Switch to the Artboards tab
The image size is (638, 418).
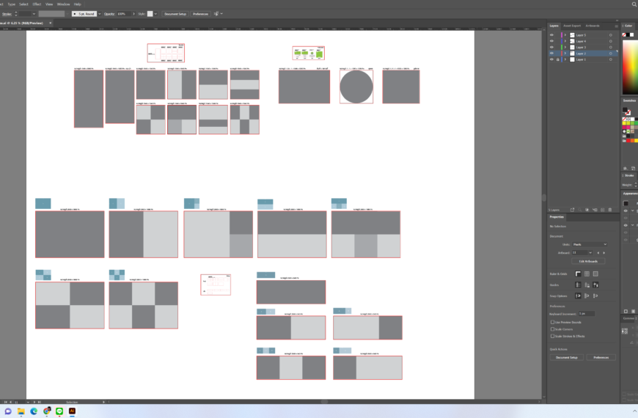point(593,26)
